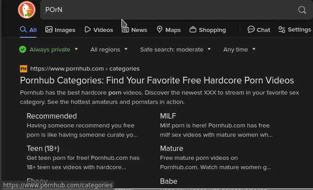Expand the Safe search: moderate dropdown
The width and height of the screenshot is (313, 190).
coord(175,49)
